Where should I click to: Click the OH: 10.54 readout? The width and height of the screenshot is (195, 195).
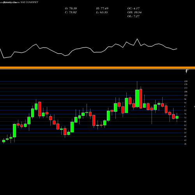pyautogui.click(x=134, y=12)
